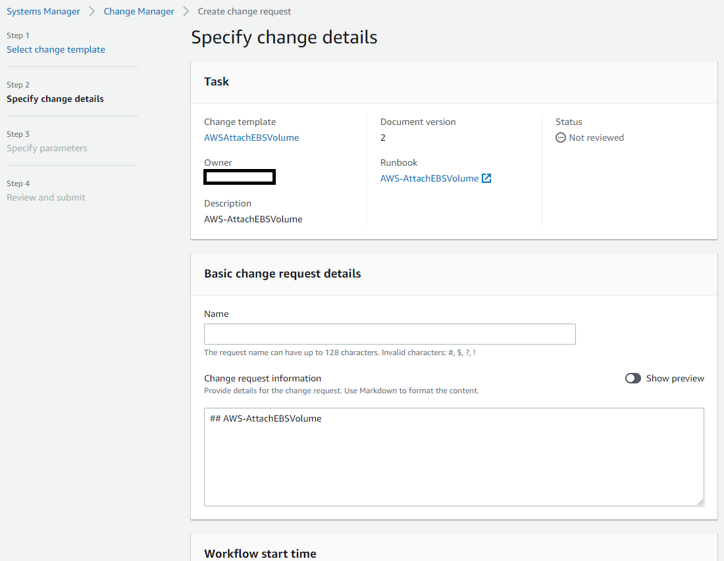Screen dimensions: 724x561
Task: Select the Review and submit step
Action: [46, 197]
